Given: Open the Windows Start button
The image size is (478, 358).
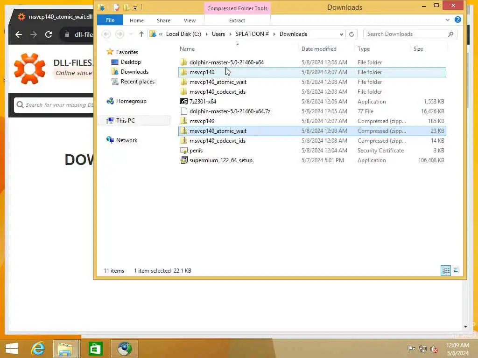Looking at the screenshot, I should 12,349.
